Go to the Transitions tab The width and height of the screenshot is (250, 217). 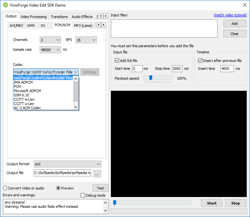click(x=59, y=17)
